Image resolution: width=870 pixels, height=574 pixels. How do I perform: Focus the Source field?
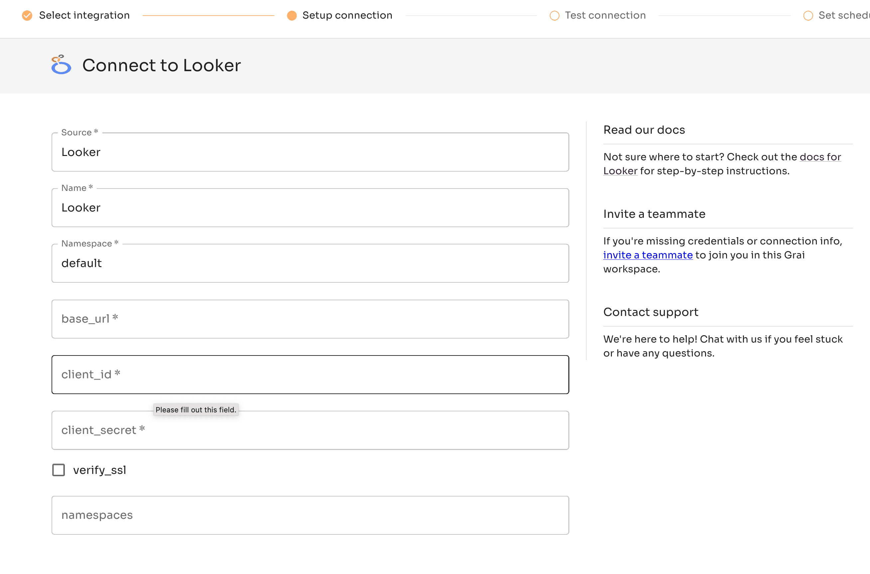tap(310, 152)
